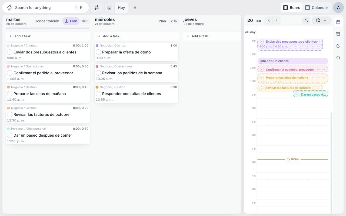This screenshot has height=216, width=346.
Task: Go to next day in calendar panel
Action: click(276, 20)
